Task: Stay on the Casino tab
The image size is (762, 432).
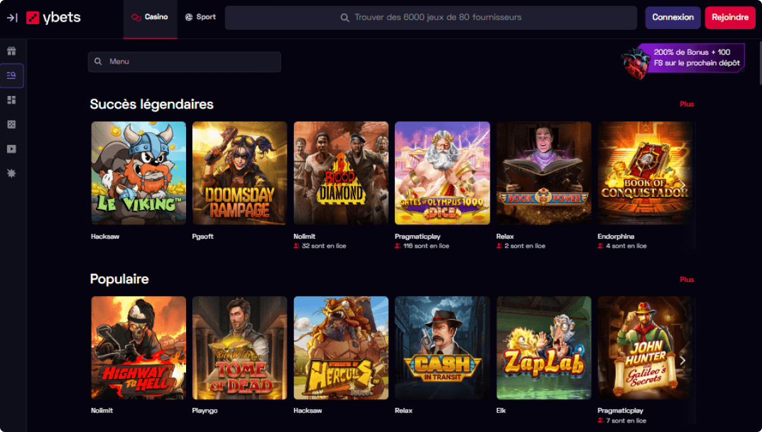Action: (x=150, y=17)
